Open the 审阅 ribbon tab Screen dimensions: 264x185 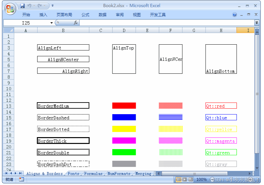tap(120, 15)
